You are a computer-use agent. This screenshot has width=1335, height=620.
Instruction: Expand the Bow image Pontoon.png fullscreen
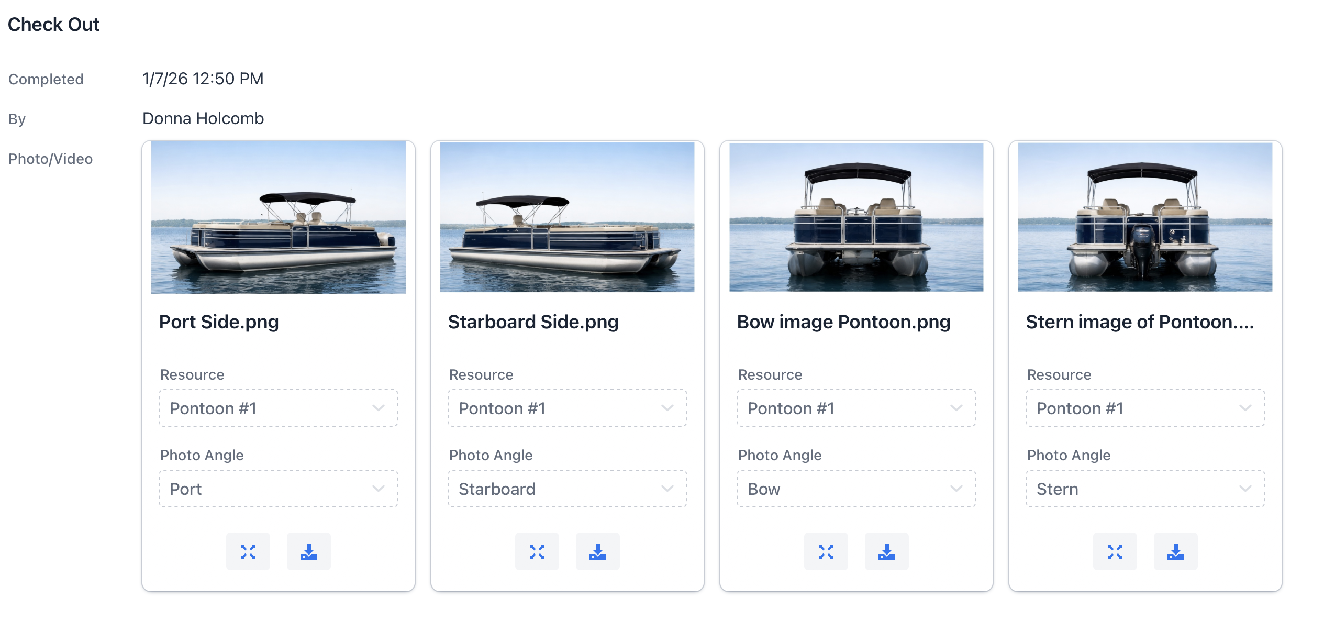point(826,551)
